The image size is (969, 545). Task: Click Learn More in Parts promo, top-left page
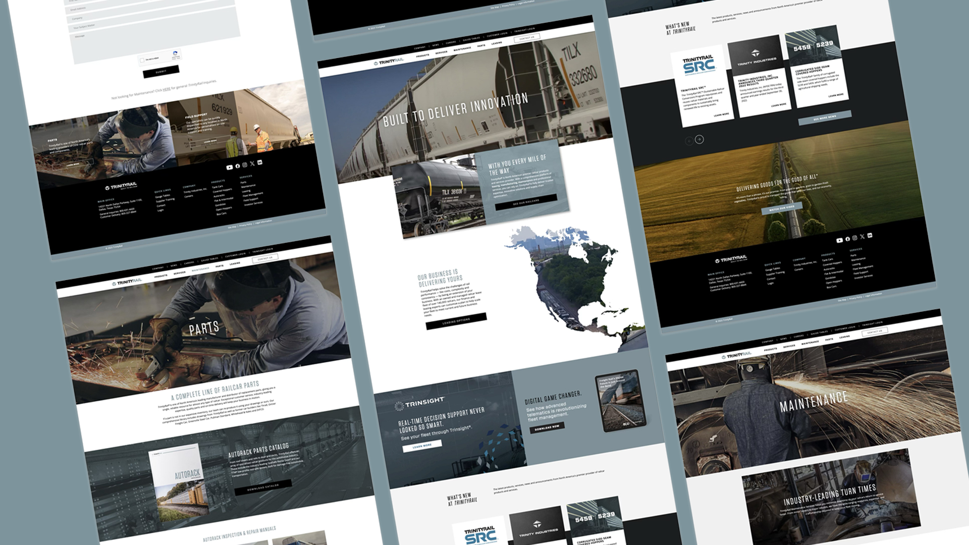(x=72, y=165)
